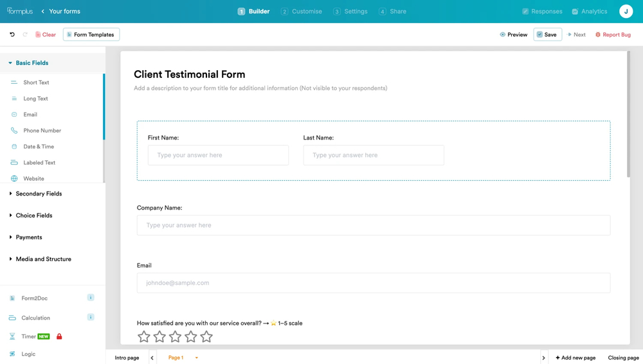Expand the Secondary Fields section

point(39,194)
